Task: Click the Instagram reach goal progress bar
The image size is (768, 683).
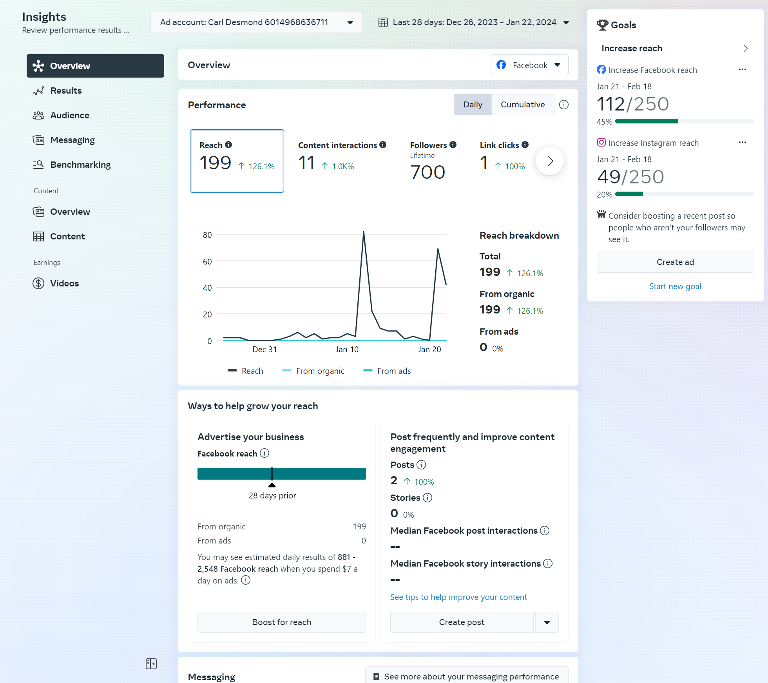Action: [685, 194]
